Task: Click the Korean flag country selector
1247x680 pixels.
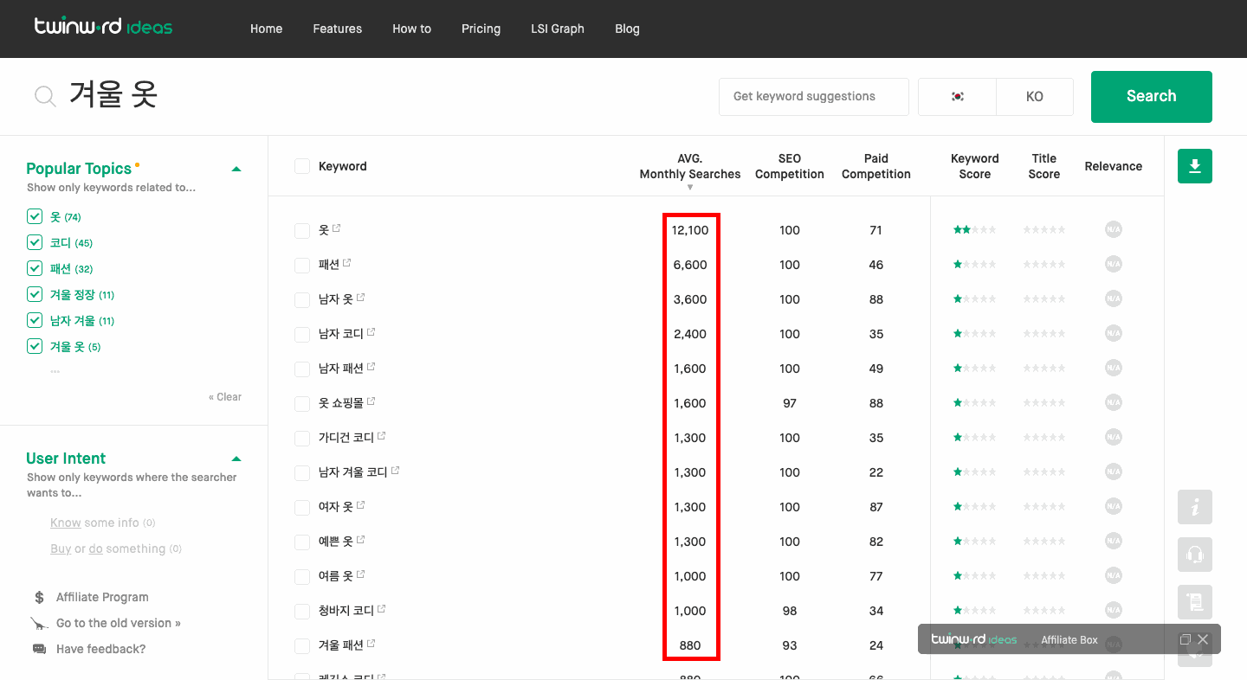Action: pyautogui.click(x=957, y=96)
